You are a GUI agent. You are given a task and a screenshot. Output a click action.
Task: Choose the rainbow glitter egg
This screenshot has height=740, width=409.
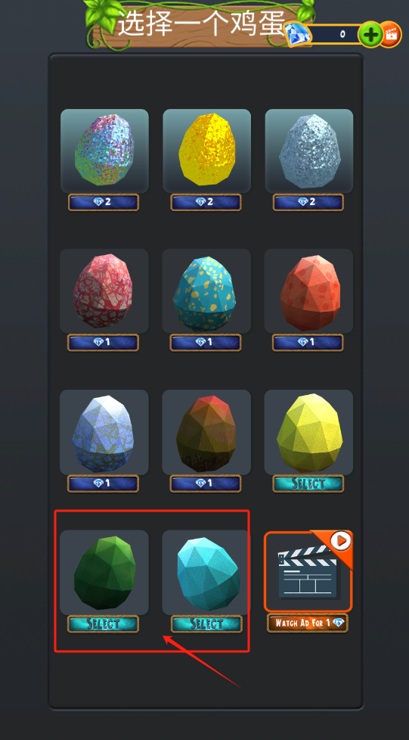pyautogui.click(x=104, y=151)
